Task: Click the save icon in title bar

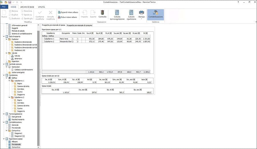Action: 10,2
